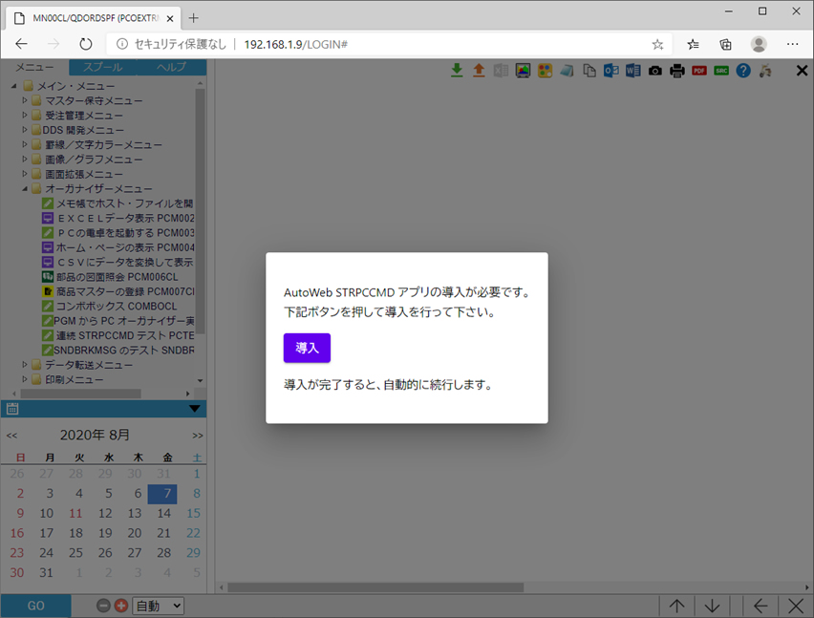Click the orange upload arrow icon
814x618 pixels.
[479, 70]
